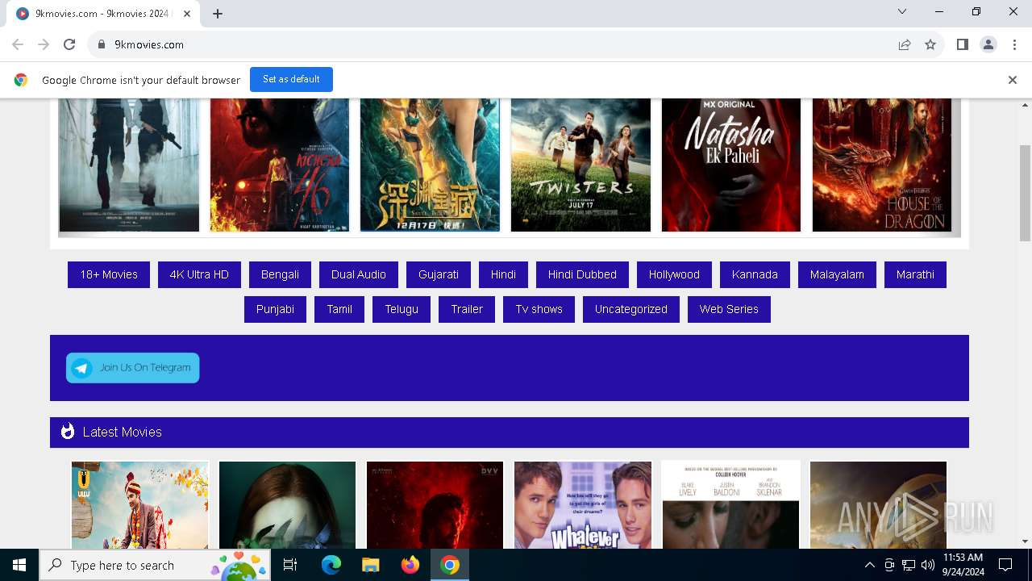This screenshot has width=1032, height=581.
Task: Open Task View on the taskbar
Action: coord(290,565)
